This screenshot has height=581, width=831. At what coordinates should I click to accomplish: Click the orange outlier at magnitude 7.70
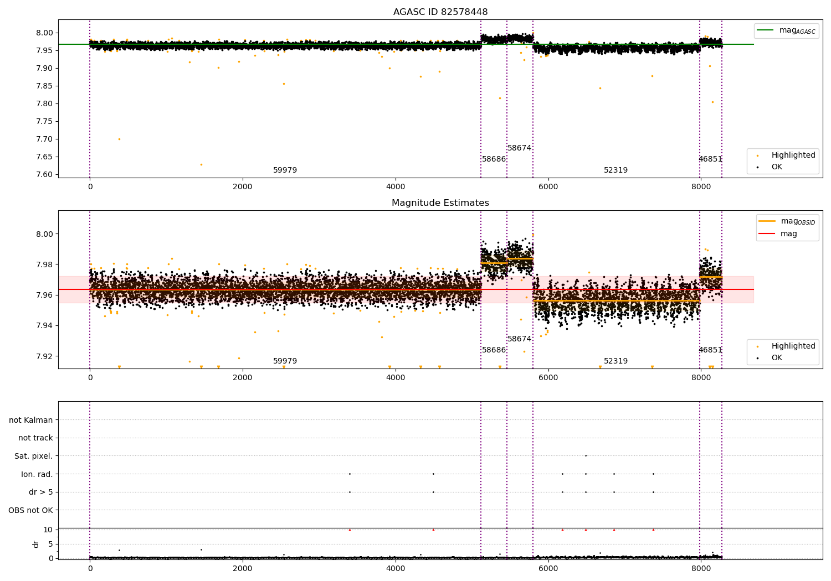pyautogui.click(x=119, y=139)
